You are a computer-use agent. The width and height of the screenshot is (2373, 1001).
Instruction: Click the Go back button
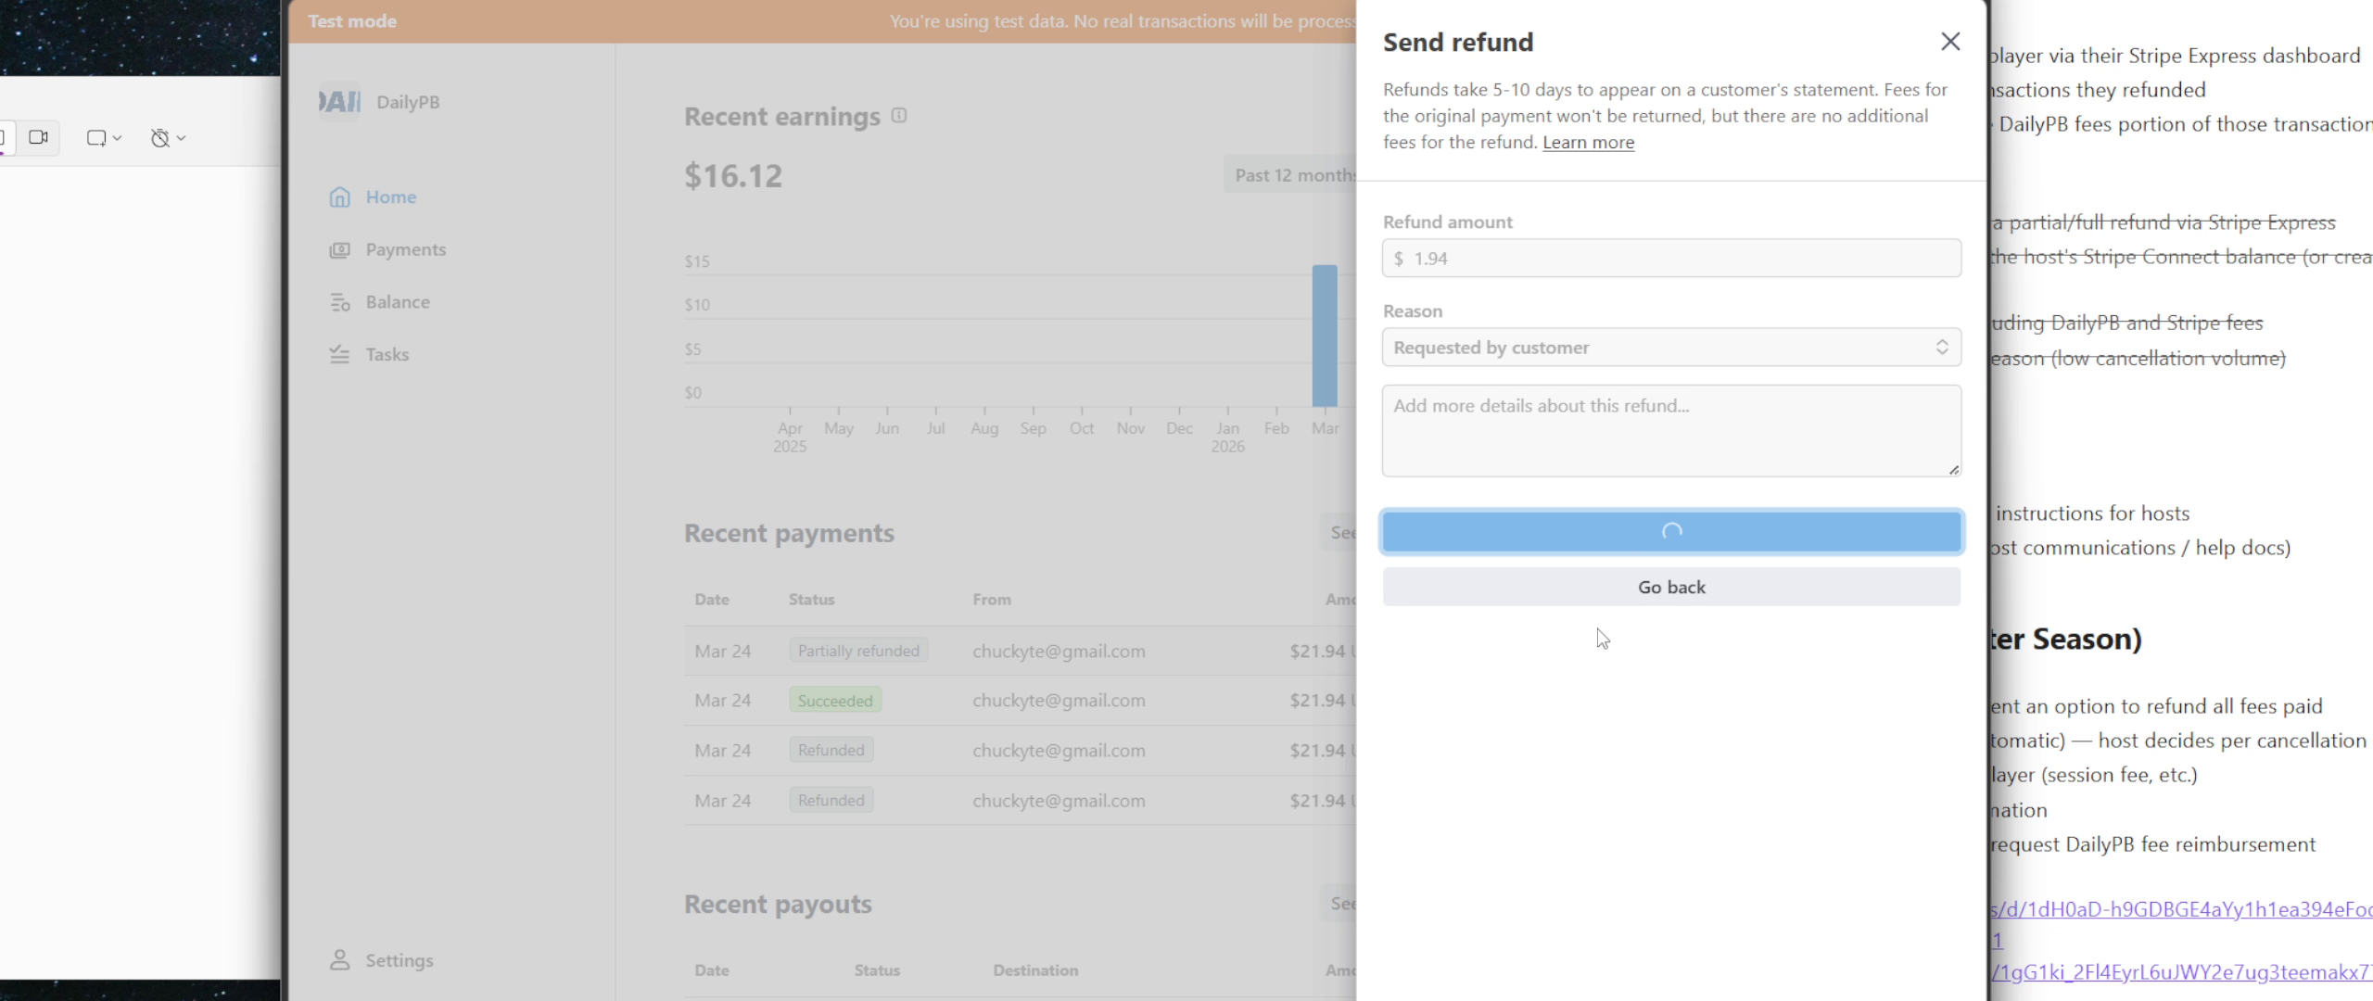1671,587
